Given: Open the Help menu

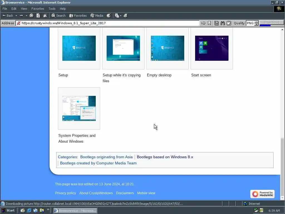Looking at the screenshot, I should (63, 9).
